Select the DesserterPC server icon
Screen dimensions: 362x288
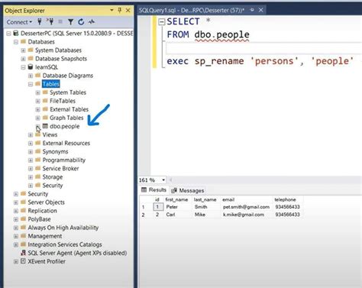(16, 33)
